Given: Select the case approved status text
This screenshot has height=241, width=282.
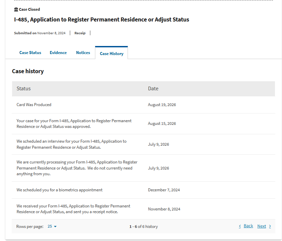Looking at the screenshot, I should click(x=74, y=124).
